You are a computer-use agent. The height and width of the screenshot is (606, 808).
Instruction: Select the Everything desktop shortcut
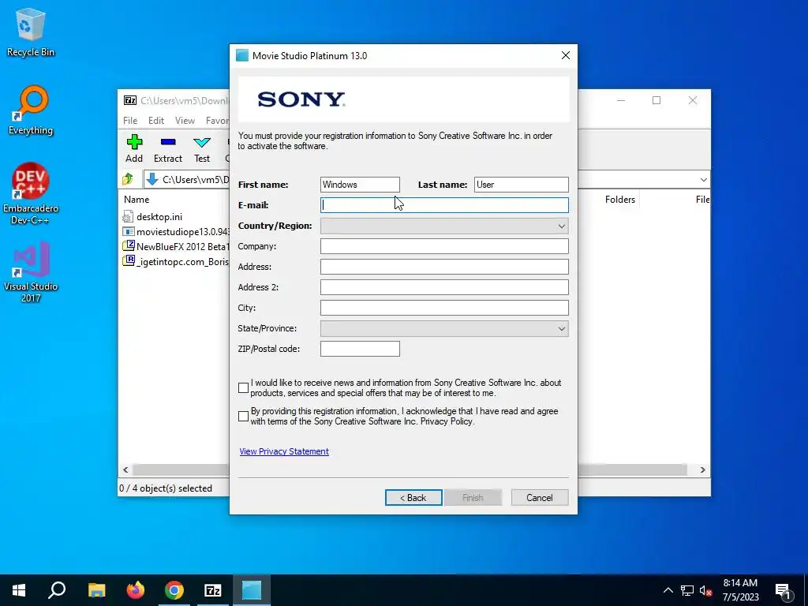coord(31,110)
